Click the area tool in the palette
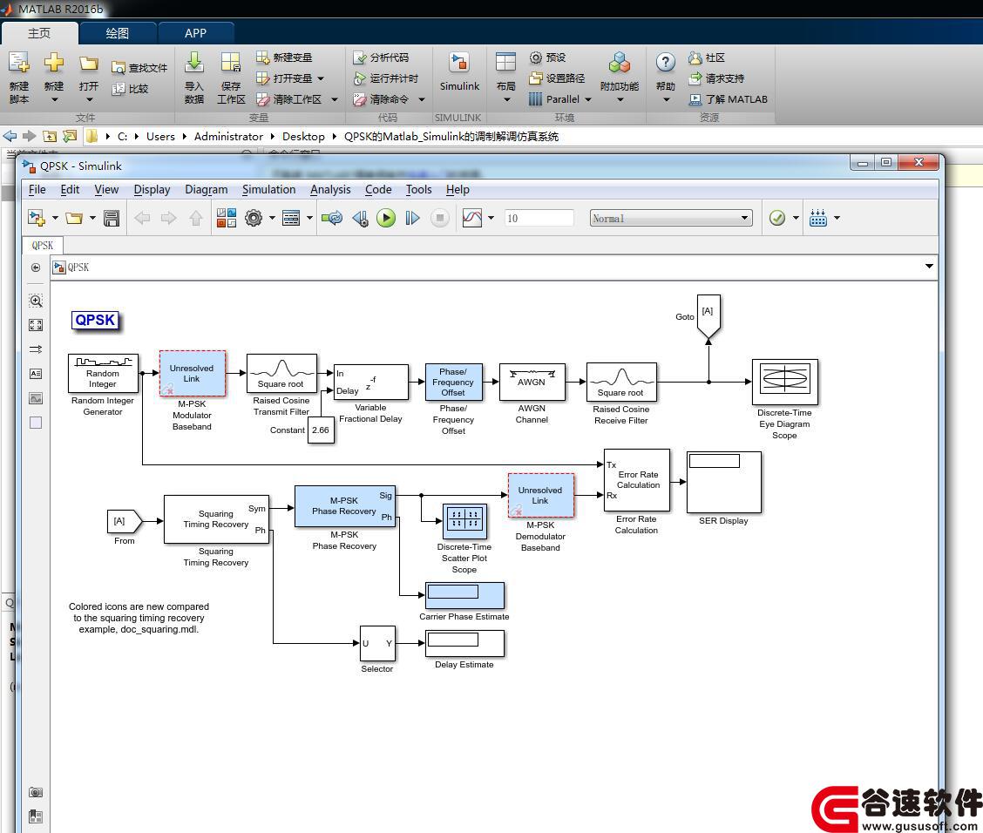Screen dimensions: 983x833 point(36,423)
